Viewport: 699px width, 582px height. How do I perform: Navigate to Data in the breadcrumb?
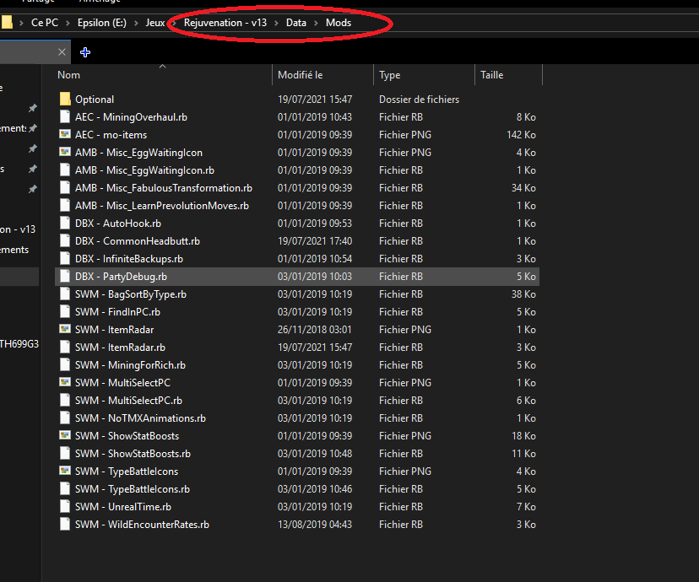point(296,23)
